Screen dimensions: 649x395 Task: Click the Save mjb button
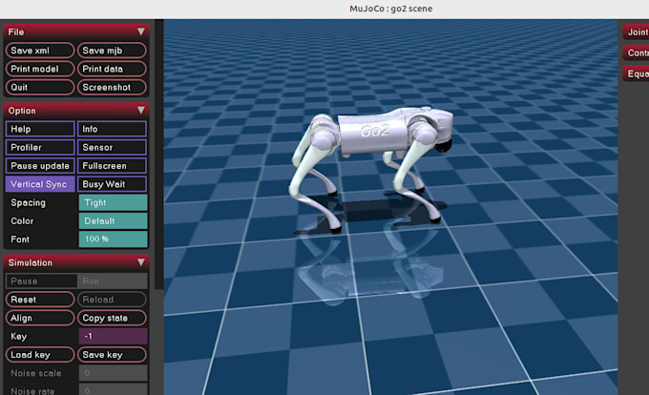(x=112, y=51)
